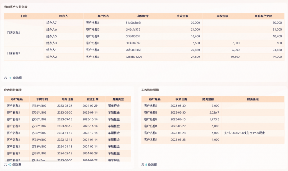Click the 经办人 column header
The width and height of the screenshot is (288, 171).
click(64, 16)
